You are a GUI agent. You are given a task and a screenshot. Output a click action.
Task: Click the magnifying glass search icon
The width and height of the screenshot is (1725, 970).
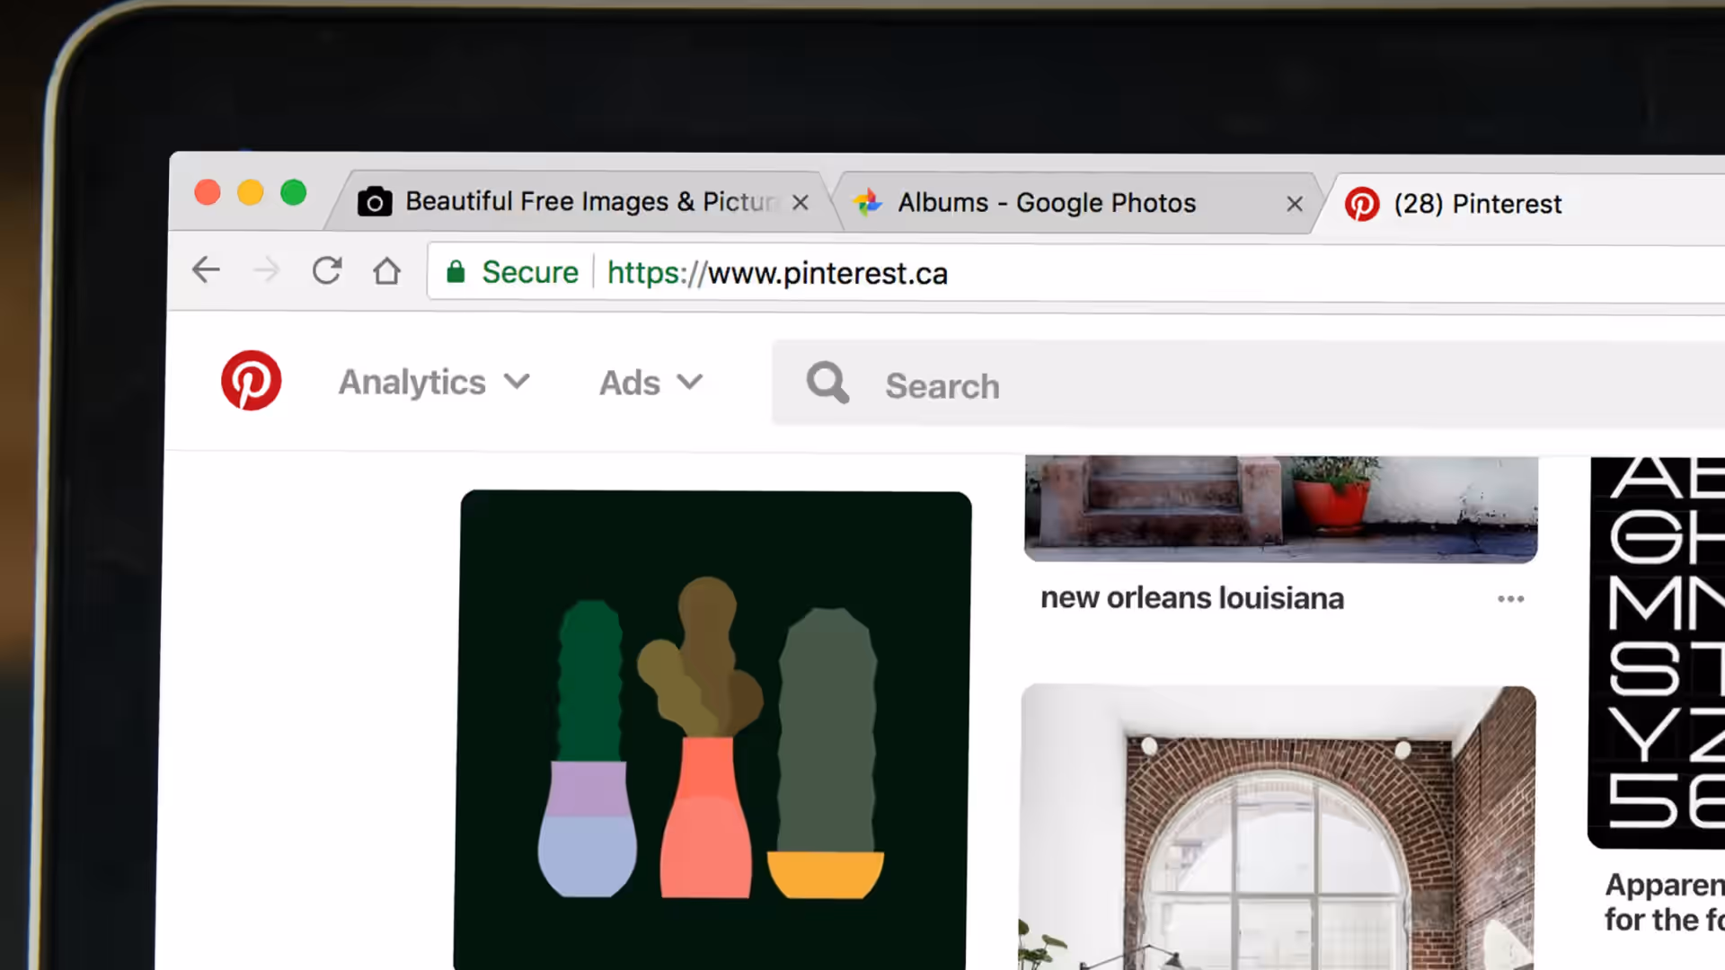[x=827, y=384]
